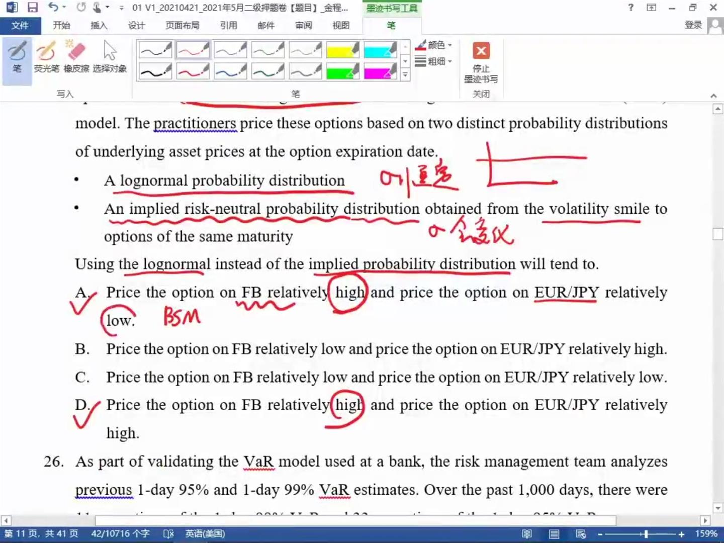The height and width of the screenshot is (543, 724).
Task: Open the 粗细 pen thickness dropdown
Action: [x=434, y=61]
